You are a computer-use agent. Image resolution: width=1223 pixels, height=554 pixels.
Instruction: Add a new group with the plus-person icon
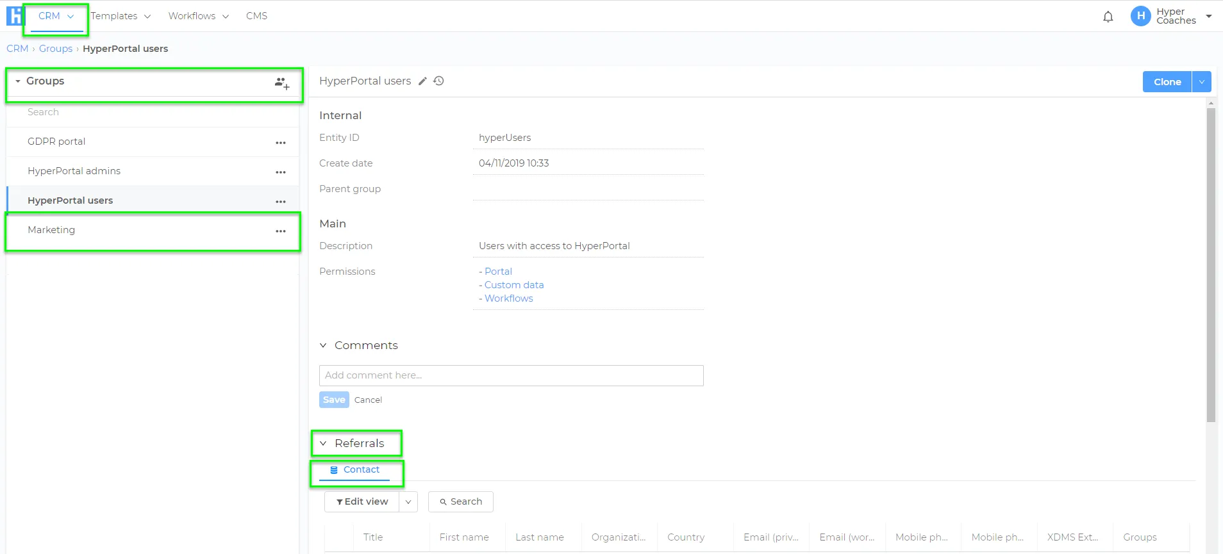(x=282, y=83)
